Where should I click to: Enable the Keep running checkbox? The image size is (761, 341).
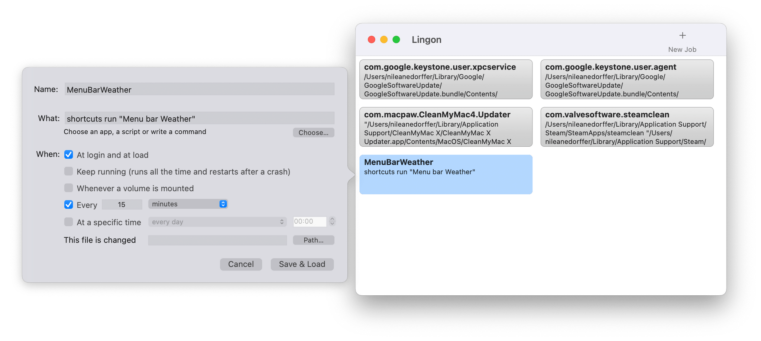pyautogui.click(x=69, y=171)
